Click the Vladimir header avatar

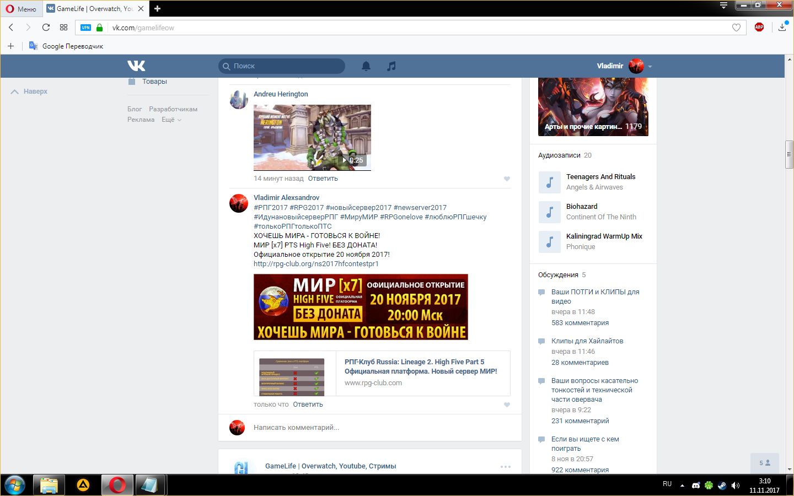coord(636,66)
